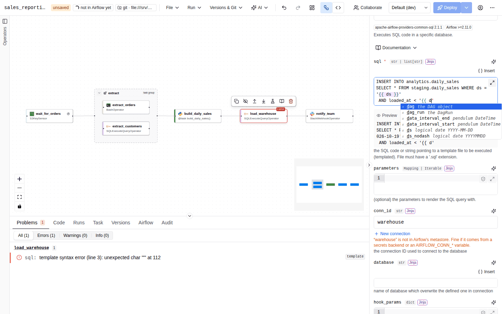Zoom out of the canvas
This screenshot has height=314, width=502.
pyautogui.click(x=20, y=188)
